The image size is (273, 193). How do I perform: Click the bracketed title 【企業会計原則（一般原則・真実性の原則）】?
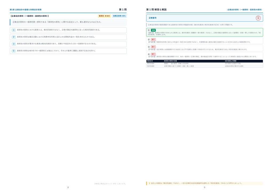[30, 16]
